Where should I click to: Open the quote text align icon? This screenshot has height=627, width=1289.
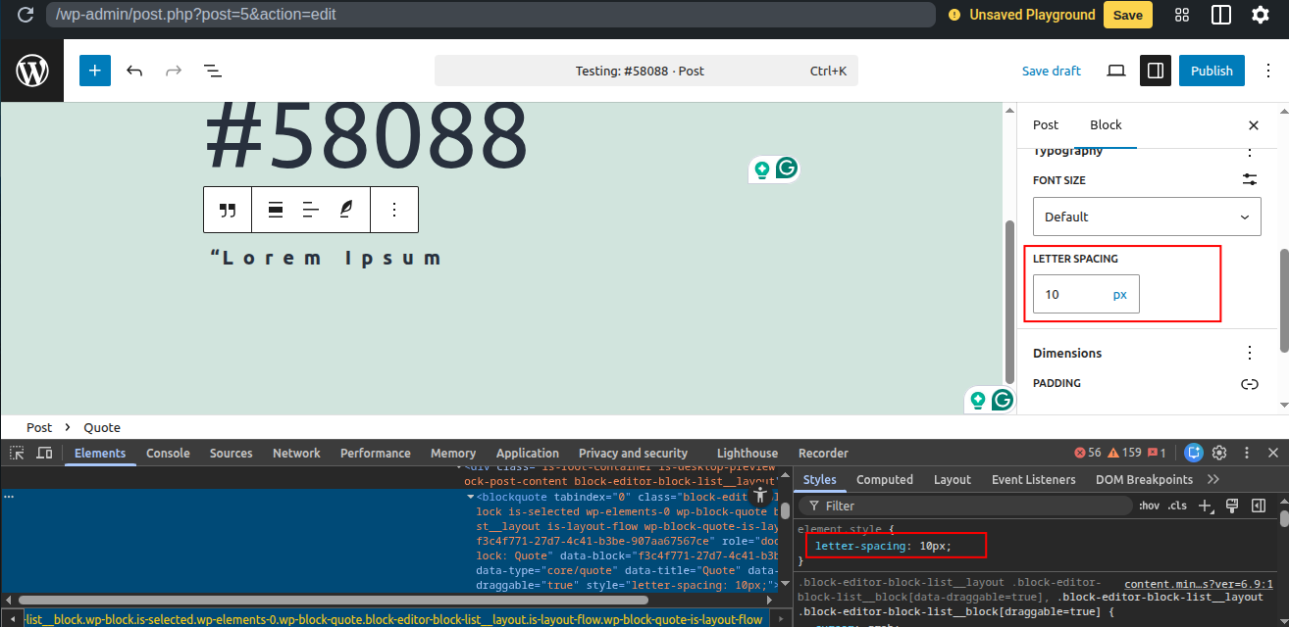point(311,210)
